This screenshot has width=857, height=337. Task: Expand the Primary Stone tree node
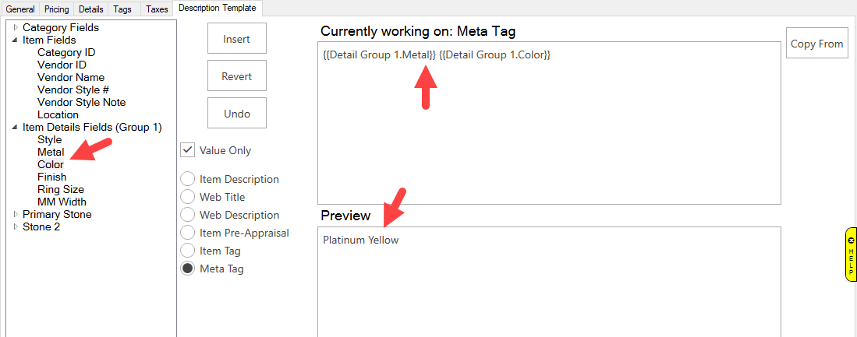point(16,214)
